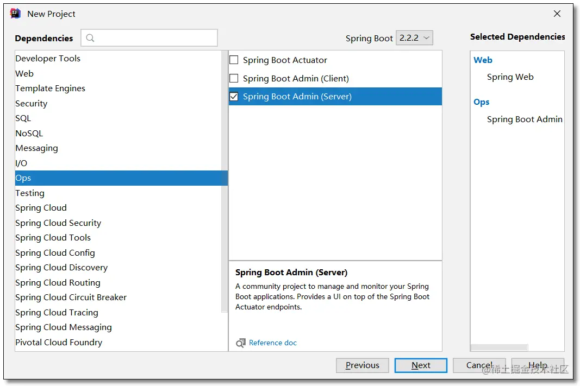Select the Messaging category
Image resolution: width=580 pixels, height=386 pixels.
point(119,148)
